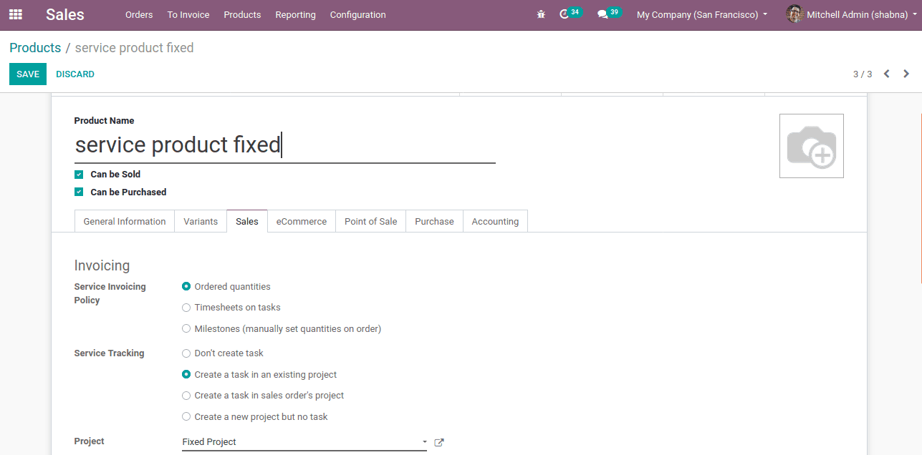Toggle the Can be Purchased checkbox
The height and width of the screenshot is (455, 922).
click(79, 192)
